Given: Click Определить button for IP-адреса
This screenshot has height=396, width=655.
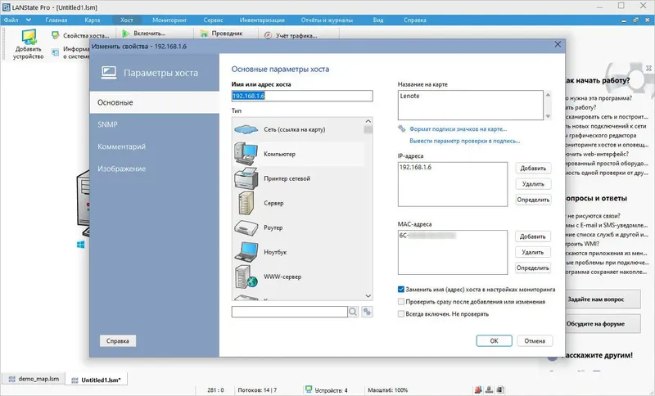Looking at the screenshot, I should click(x=533, y=200).
